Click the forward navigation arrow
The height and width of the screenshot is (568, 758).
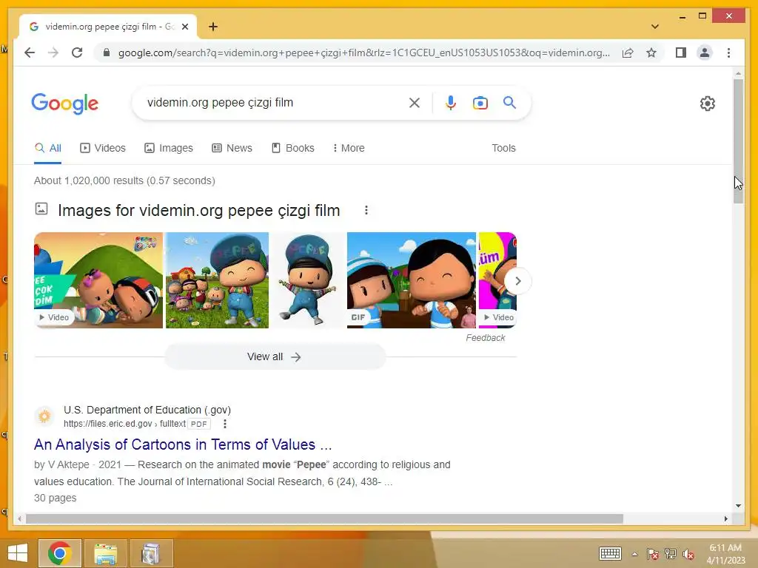[x=53, y=53]
